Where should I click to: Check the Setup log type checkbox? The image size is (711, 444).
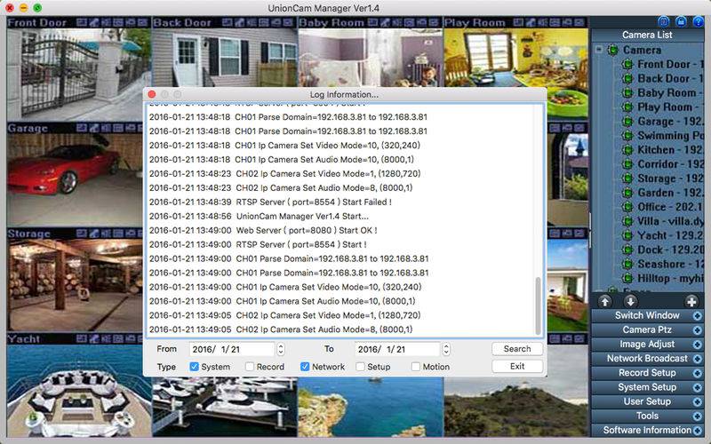pyautogui.click(x=360, y=367)
